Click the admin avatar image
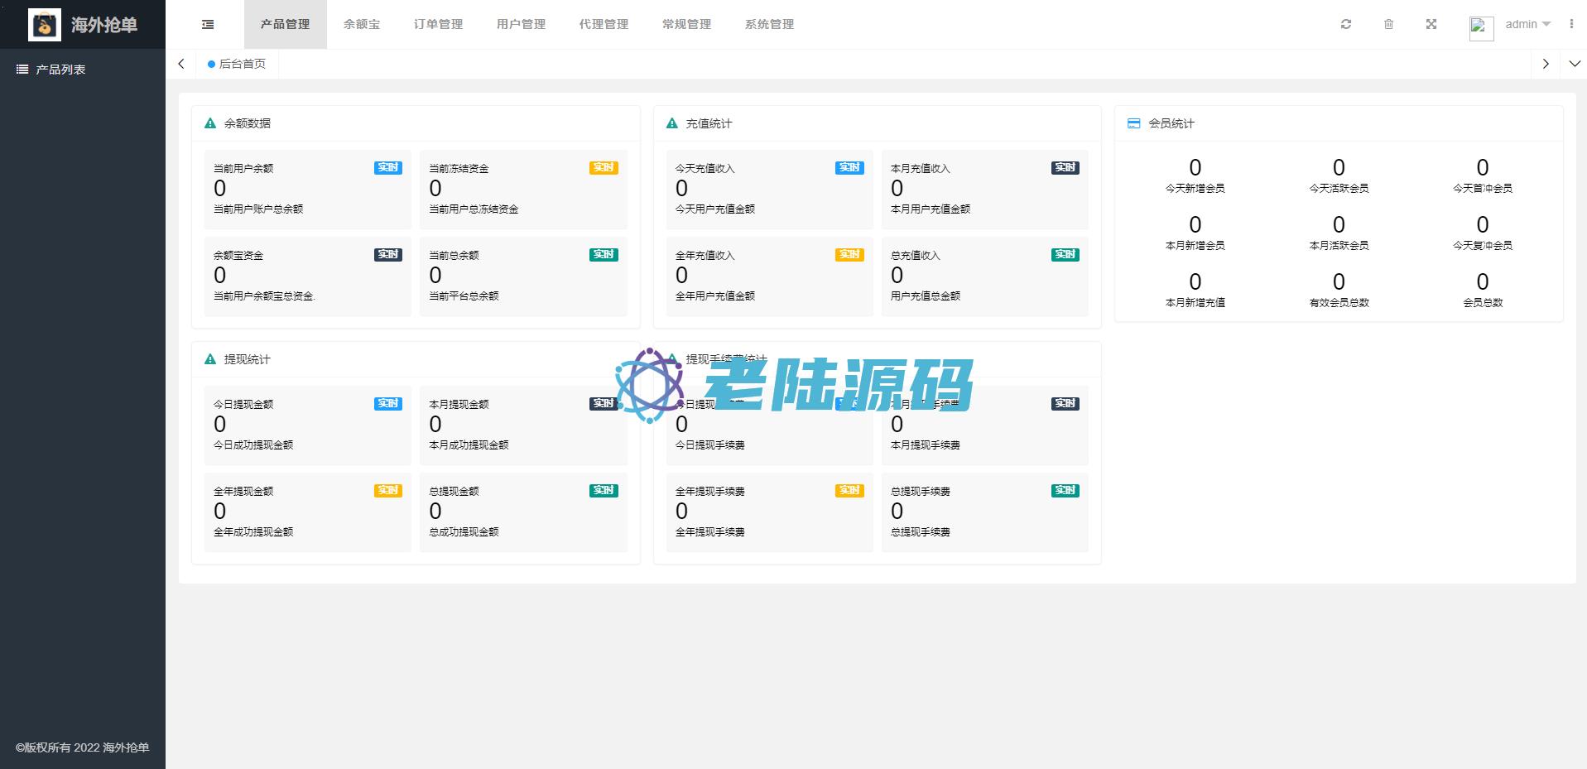Viewport: 1587px width, 769px height. [x=1480, y=27]
